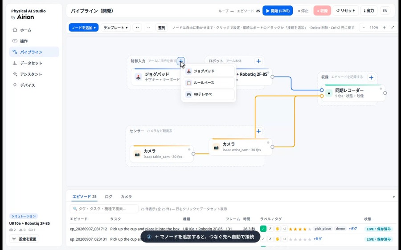Image resolution: width=401 pixels, height=250 pixels.
Task: Click the output port of 同期レコーダー
Action: point(385,93)
